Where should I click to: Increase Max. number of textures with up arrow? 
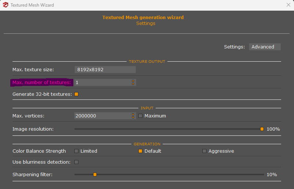(x=133, y=81)
